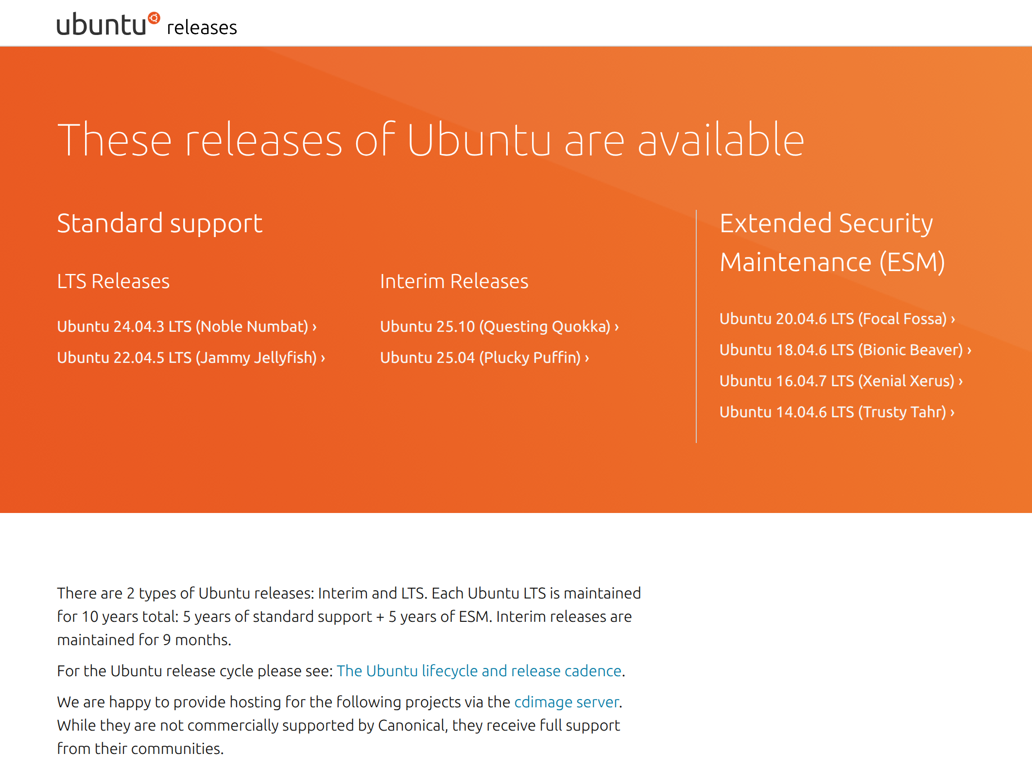Viewport: 1032px width, 769px height.
Task: Follow the cdimage server link
Action: pos(566,702)
